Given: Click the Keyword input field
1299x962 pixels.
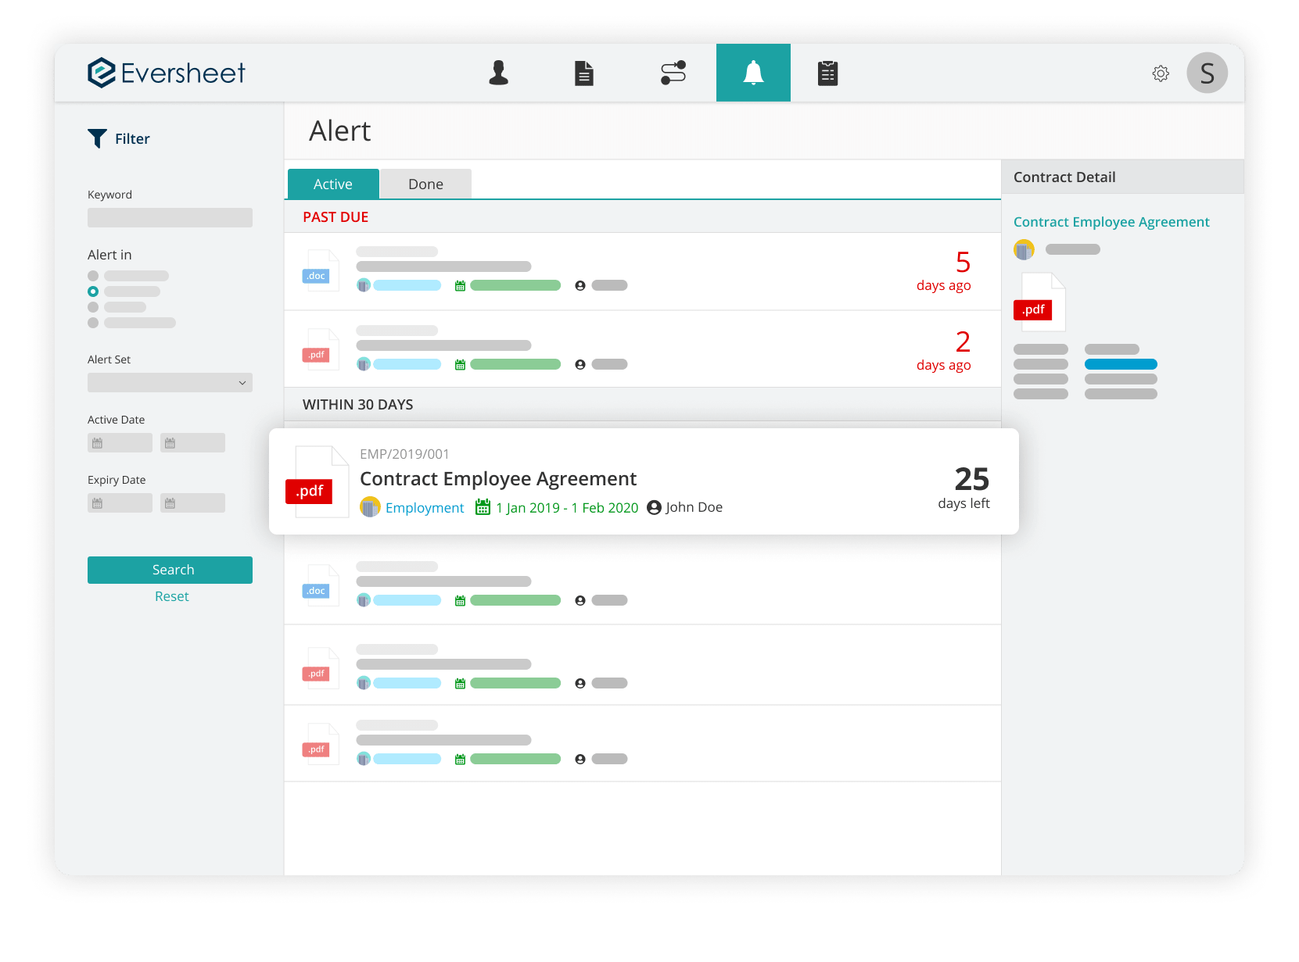Looking at the screenshot, I should pos(170,217).
